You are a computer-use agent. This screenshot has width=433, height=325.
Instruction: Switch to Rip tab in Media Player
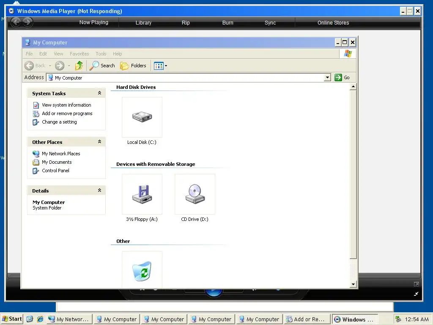pos(186,23)
